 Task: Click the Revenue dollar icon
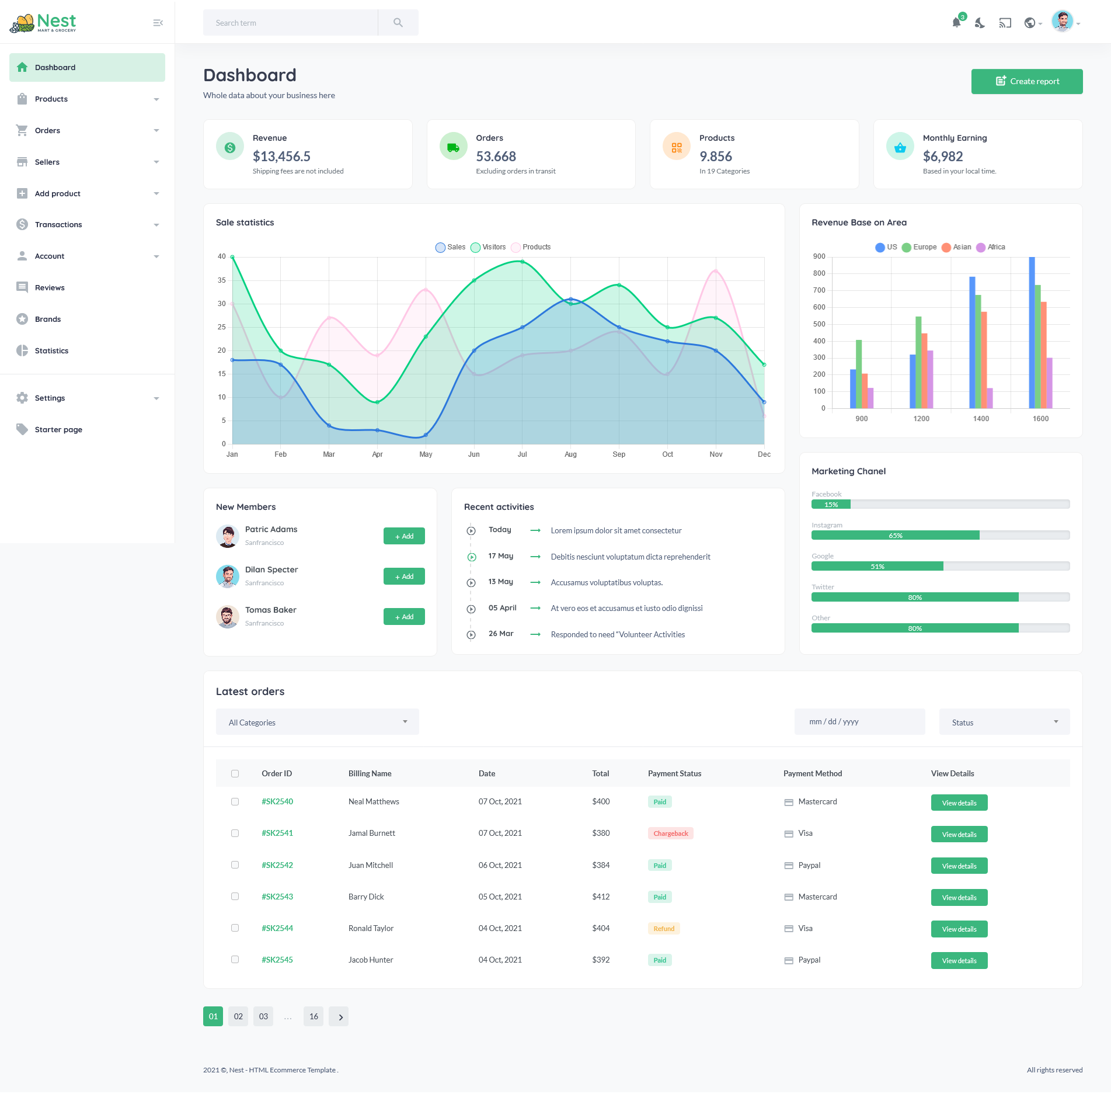pyautogui.click(x=230, y=147)
